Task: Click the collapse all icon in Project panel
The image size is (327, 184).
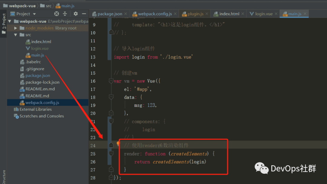Action: pyautogui.click(x=65, y=14)
